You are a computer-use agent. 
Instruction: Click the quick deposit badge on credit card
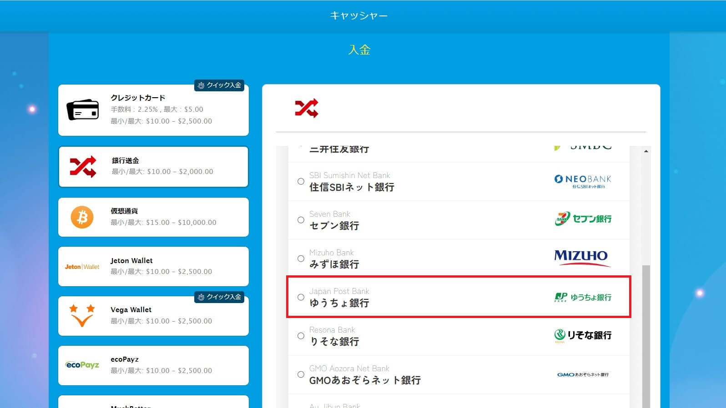(219, 85)
